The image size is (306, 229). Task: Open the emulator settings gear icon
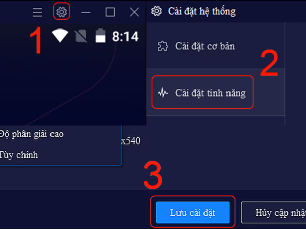point(62,12)
